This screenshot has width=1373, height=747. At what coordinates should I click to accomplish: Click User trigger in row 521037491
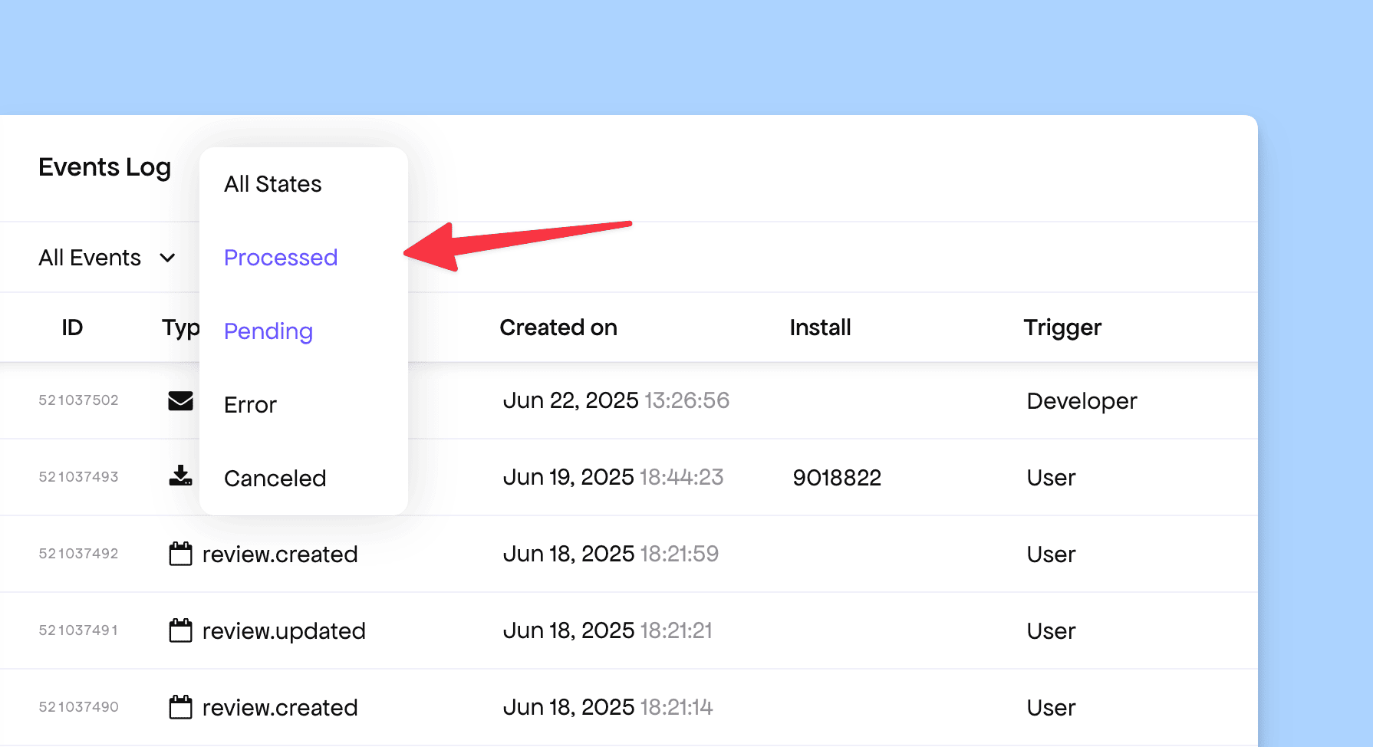[1051, 631]
